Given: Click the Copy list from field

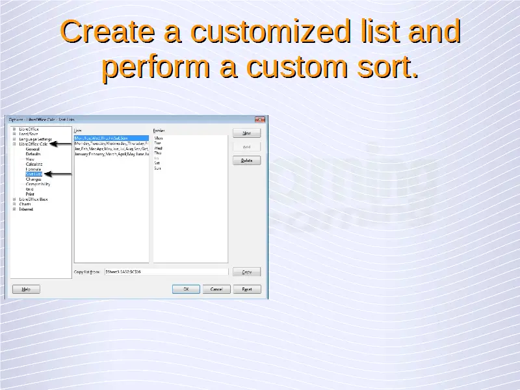Looking at the screenshot, I should 166,272.
